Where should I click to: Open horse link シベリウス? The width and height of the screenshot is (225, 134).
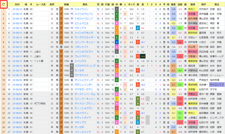tap(80, 61)
